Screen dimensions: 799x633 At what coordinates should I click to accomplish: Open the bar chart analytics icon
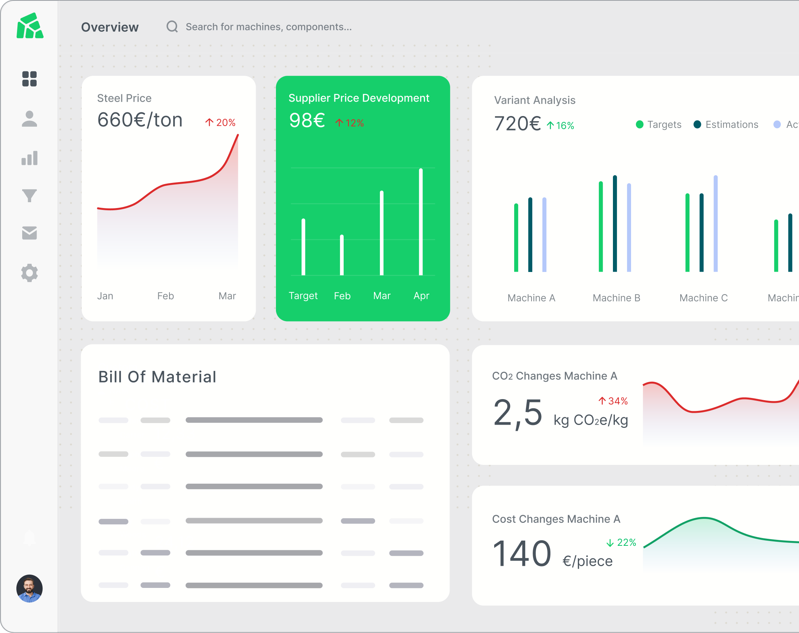pyautogui.click(x=29, y=158)
